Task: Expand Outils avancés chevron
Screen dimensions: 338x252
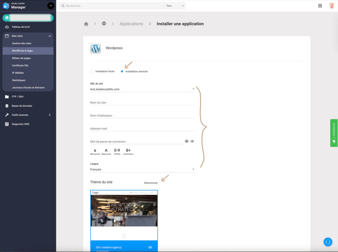Action: click(50, 115)
